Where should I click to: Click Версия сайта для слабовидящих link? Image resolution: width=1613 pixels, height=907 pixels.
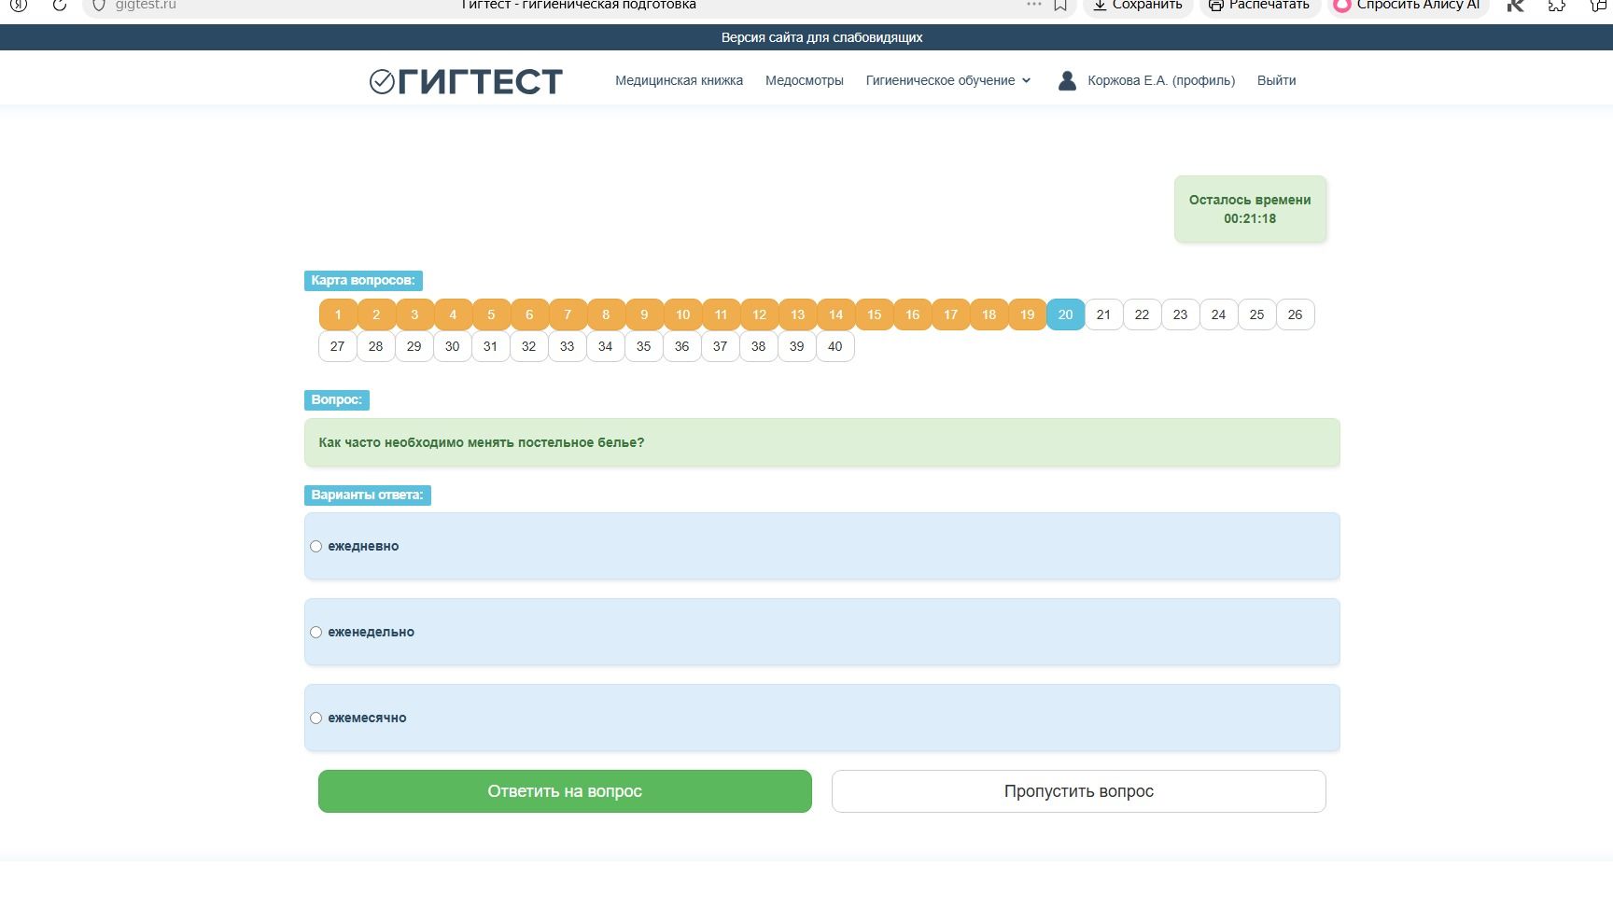821,37
